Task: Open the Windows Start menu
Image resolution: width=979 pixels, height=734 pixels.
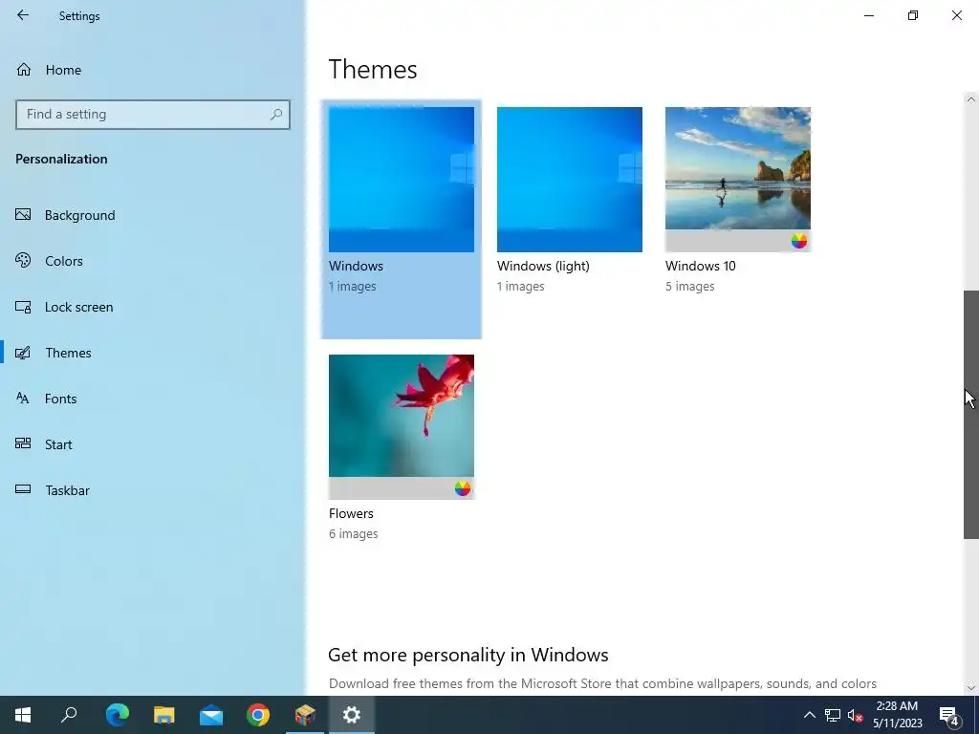Action: [23, 715]
